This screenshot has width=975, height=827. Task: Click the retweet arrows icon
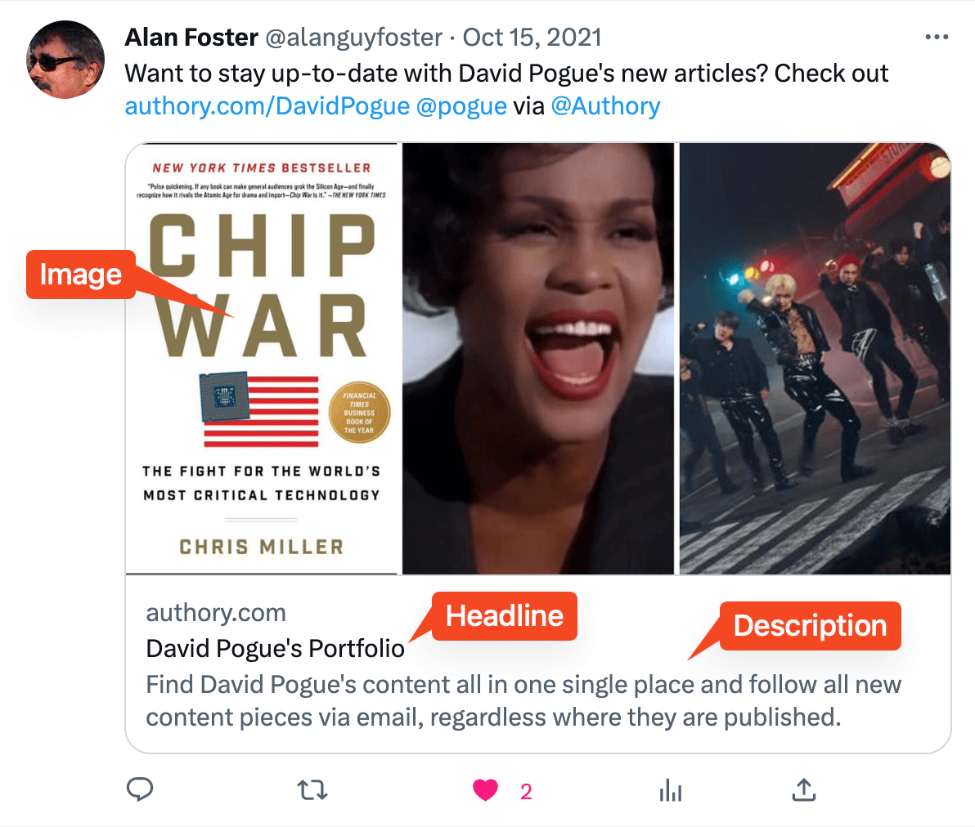pos(312,790)
